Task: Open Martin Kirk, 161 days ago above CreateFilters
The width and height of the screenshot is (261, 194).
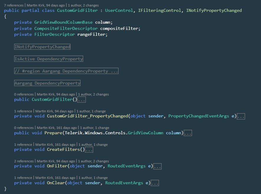Action: tap(55, 145)
